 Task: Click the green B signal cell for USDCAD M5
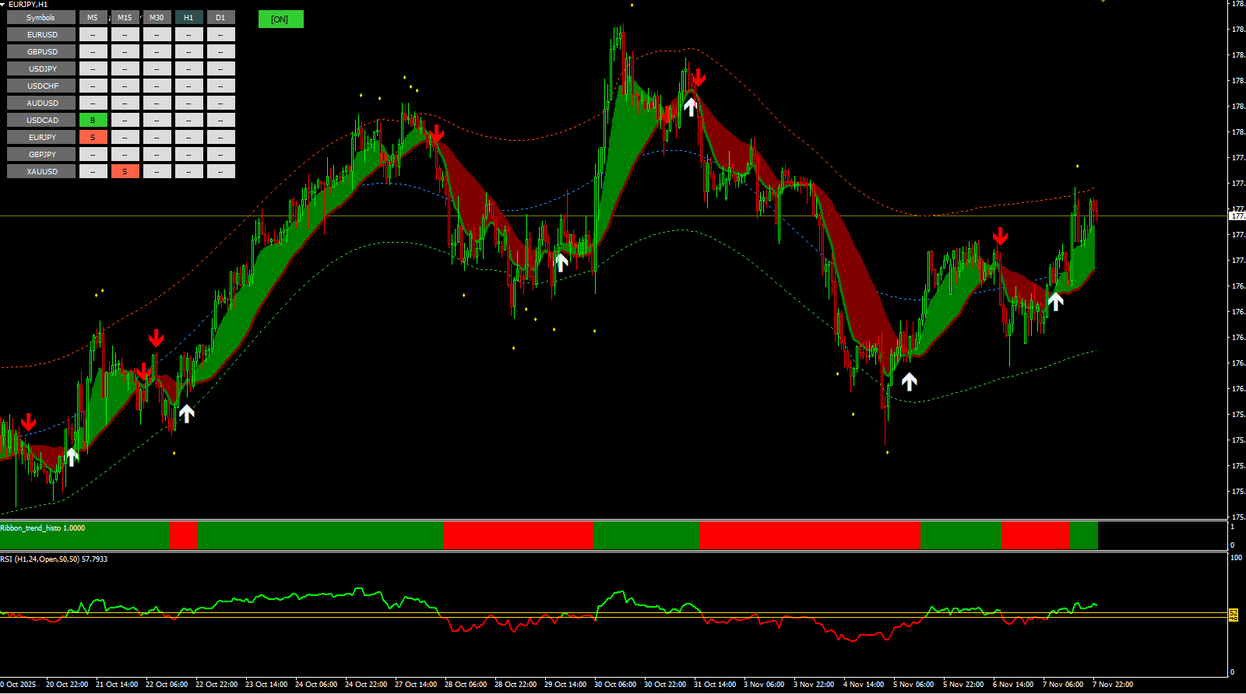(x=93, y=120)
